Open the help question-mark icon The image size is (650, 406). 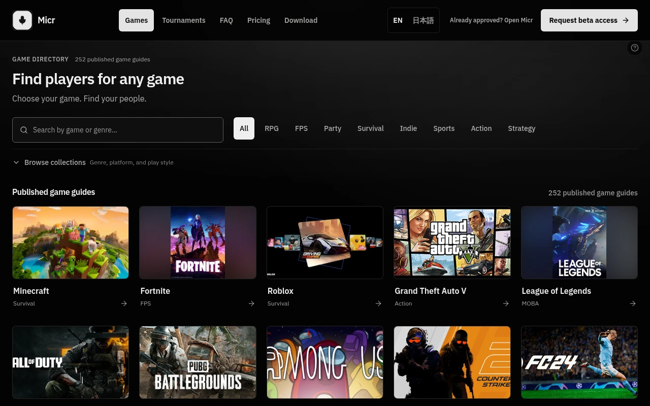(635, 48)
